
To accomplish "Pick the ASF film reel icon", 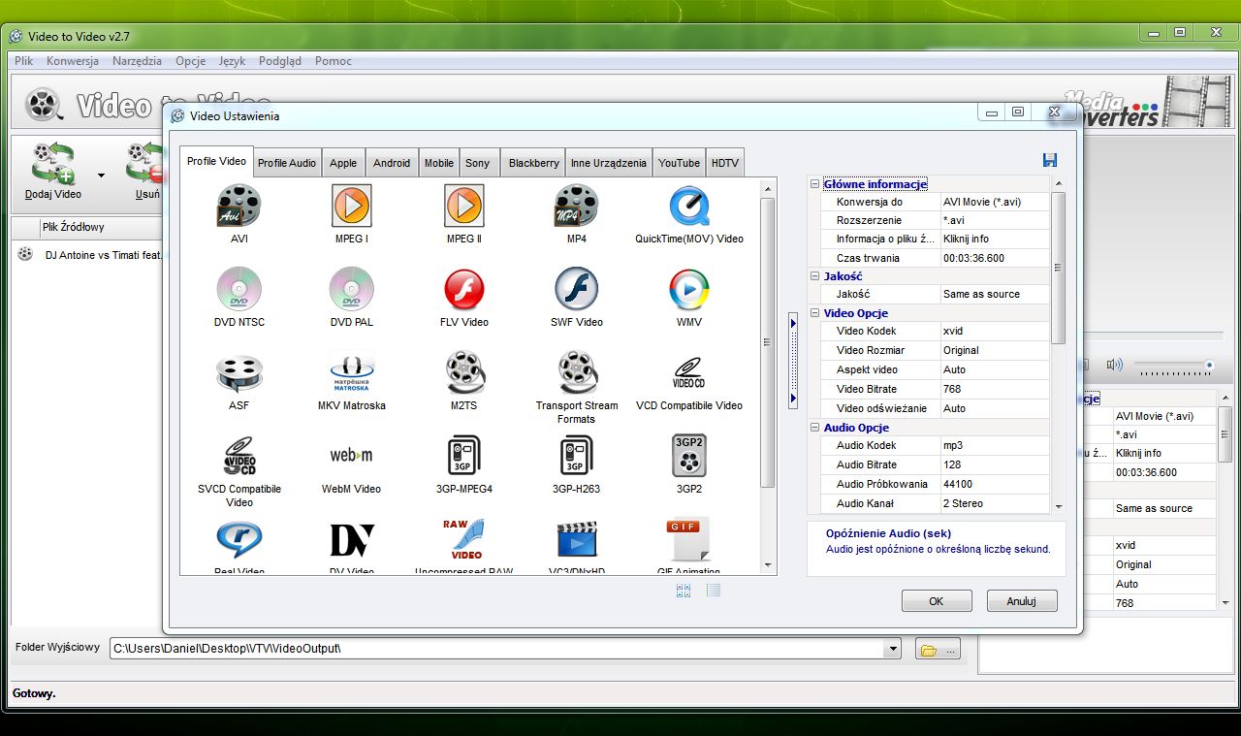I will point(239,372).
